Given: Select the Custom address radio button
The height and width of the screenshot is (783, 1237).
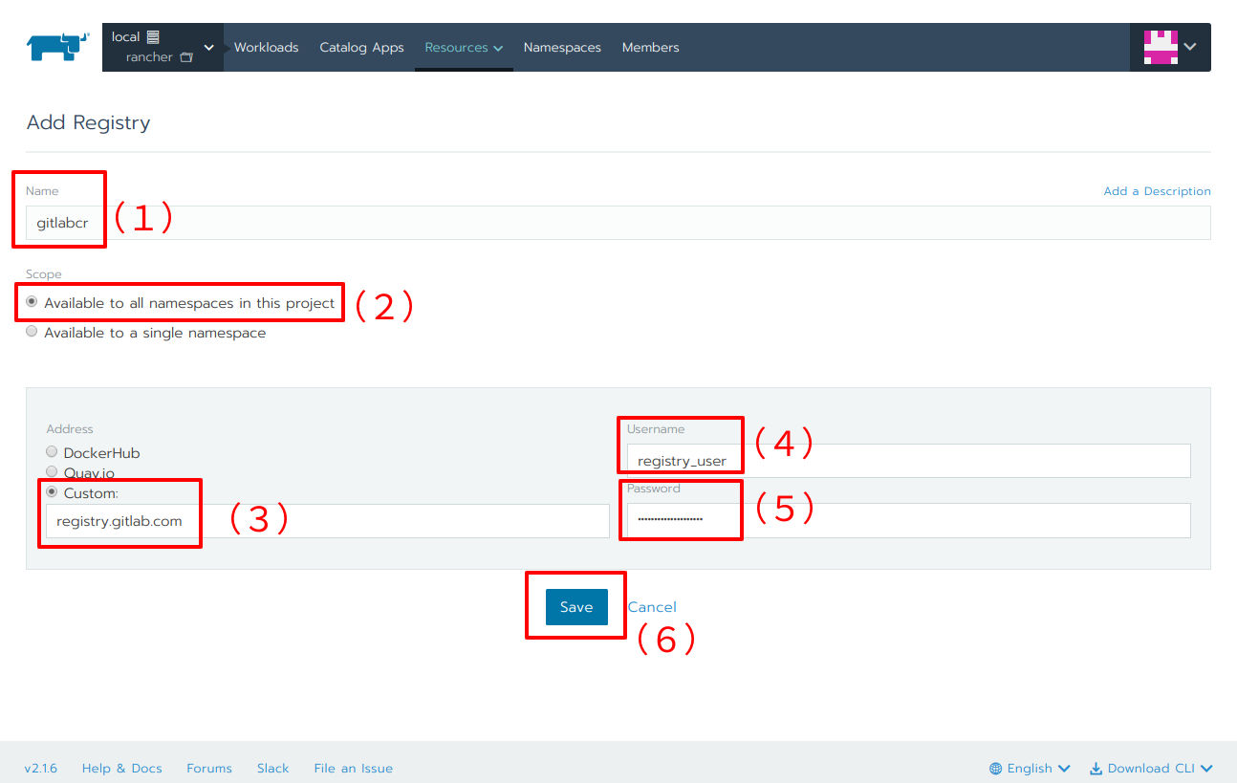Looking at the screenshot, I should coord(52,492).
